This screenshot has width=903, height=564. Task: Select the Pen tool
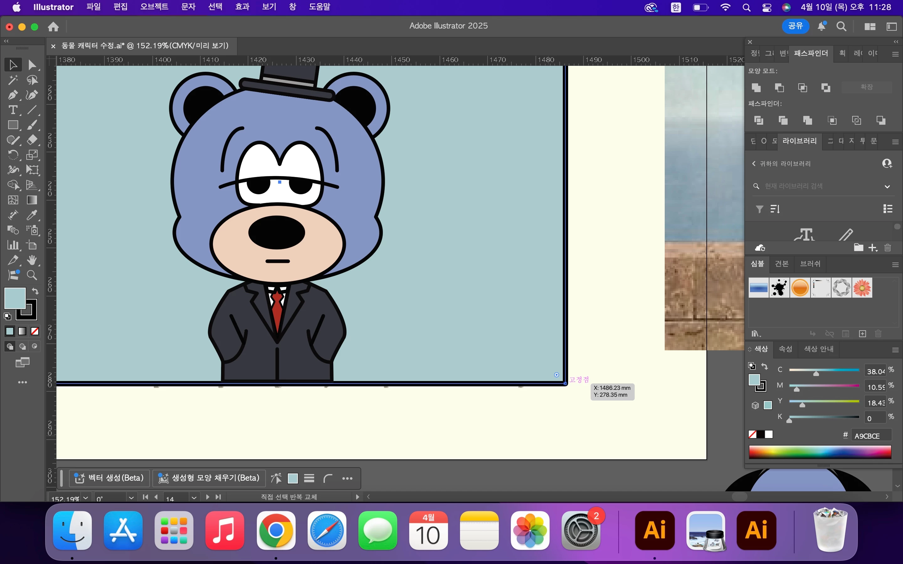pos(13,95)
